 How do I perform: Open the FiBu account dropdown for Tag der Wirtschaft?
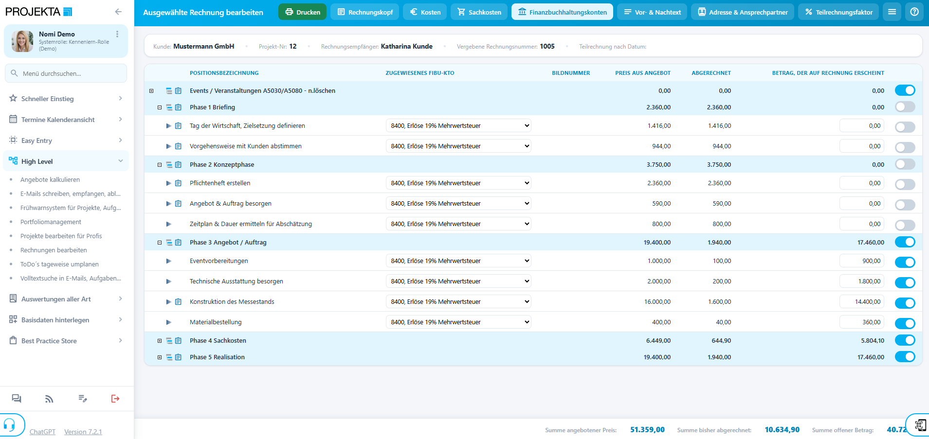pos(458,125)
